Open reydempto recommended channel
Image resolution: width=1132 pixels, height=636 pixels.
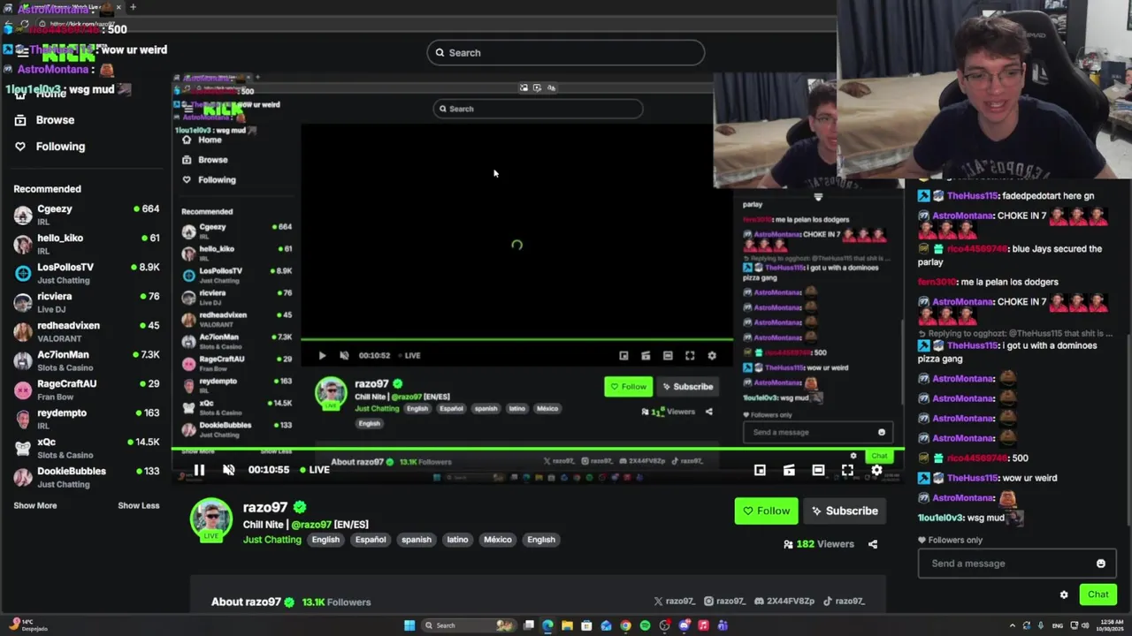pyautogui.click(x=87, y=419)
